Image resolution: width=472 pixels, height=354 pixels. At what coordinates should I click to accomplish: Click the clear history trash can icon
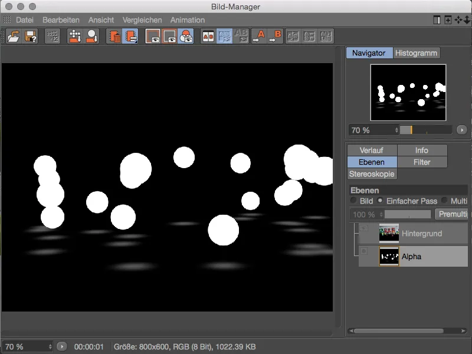pos(114,36)
